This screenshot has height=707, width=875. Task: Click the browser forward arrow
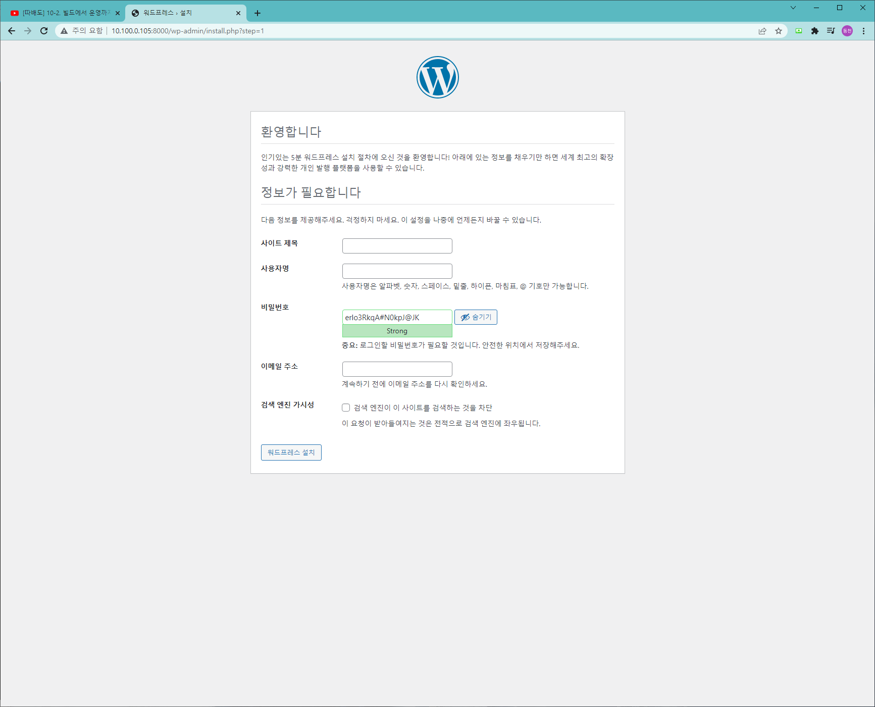28,31
